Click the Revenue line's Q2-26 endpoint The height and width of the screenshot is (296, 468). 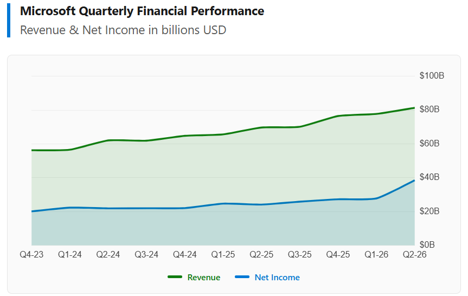coord(414,108)
